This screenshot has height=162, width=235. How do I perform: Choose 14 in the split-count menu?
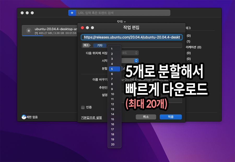click(x=115, y=114)
